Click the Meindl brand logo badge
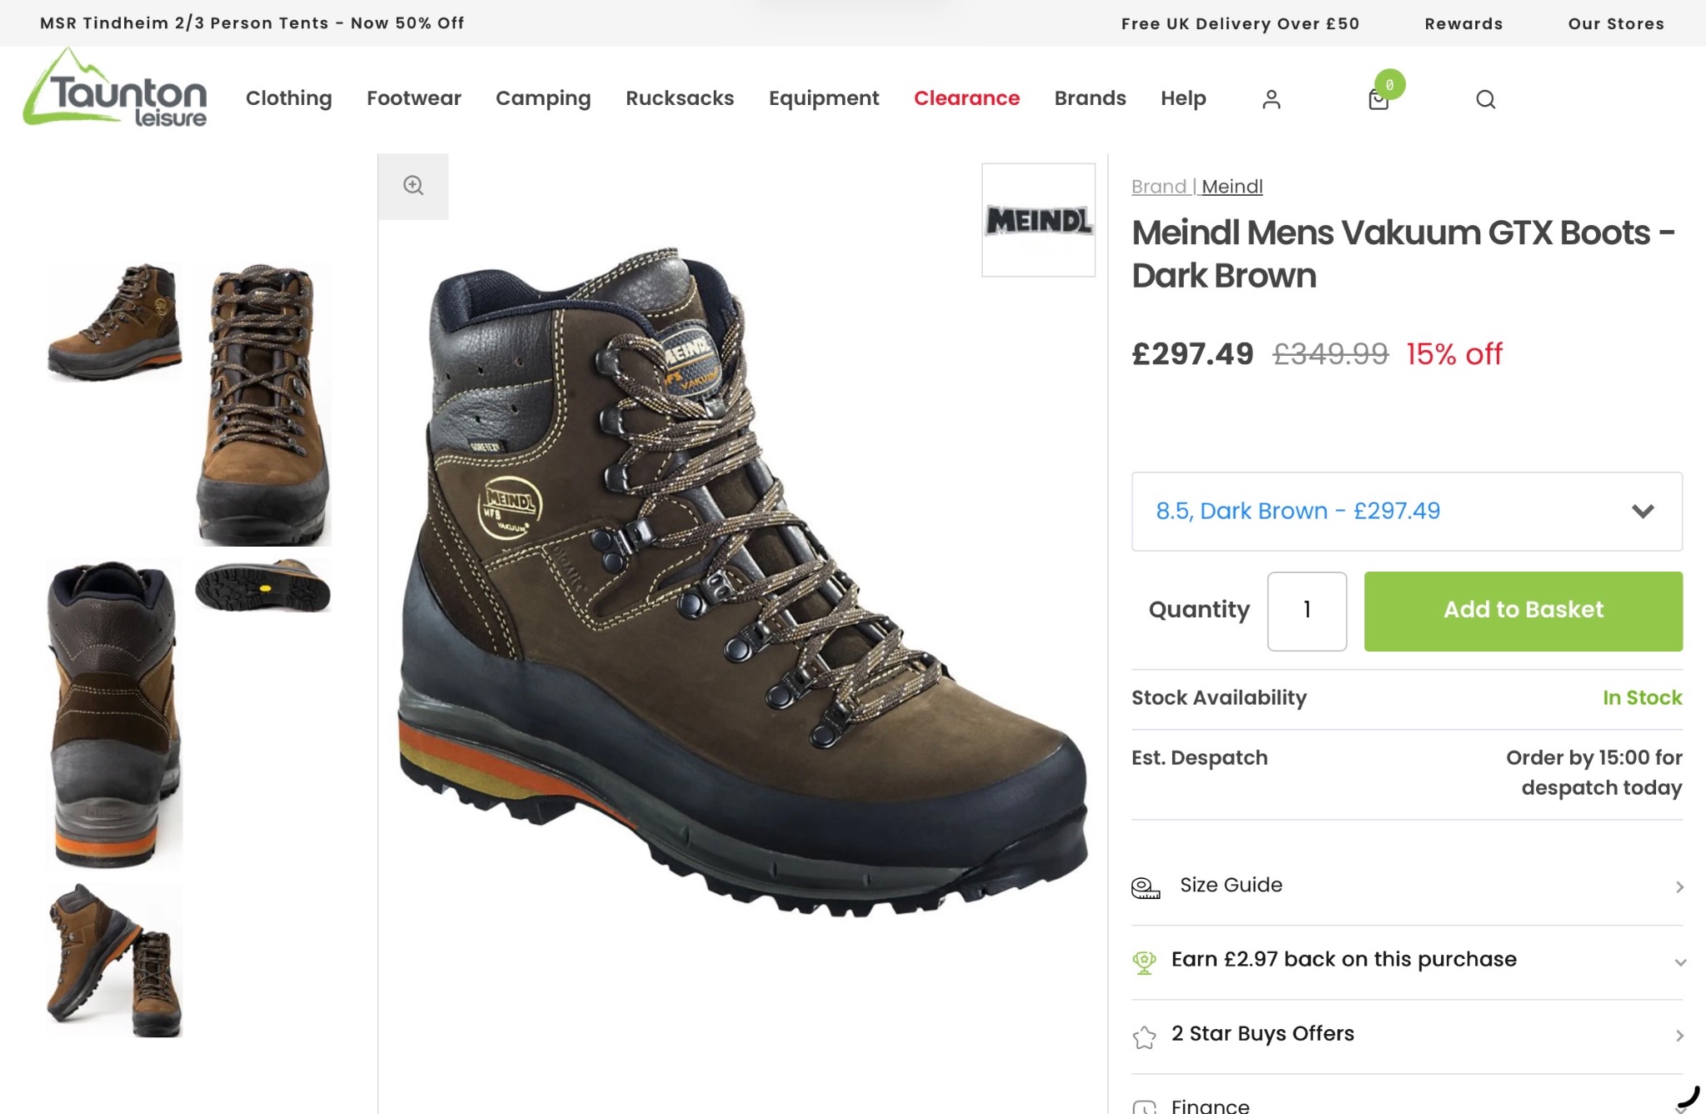This screenshot has height=1114, width=1706. pyautogui.click(x=1038, y=220)
